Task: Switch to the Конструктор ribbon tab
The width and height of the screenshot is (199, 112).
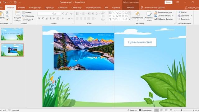Action: click(35, 7)
